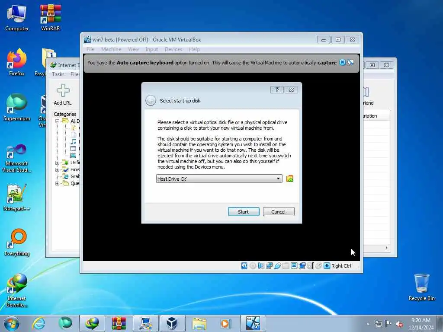Open the VirtualBox Help menu
Screen dimensions: 443x332
[x=194, y=49]
